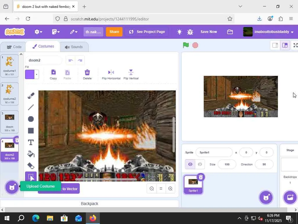Screen dimensions: 298x224
Task: Open the Tutorials lightbulb icon
Action: pyautogui.click(x=179, y=32)
